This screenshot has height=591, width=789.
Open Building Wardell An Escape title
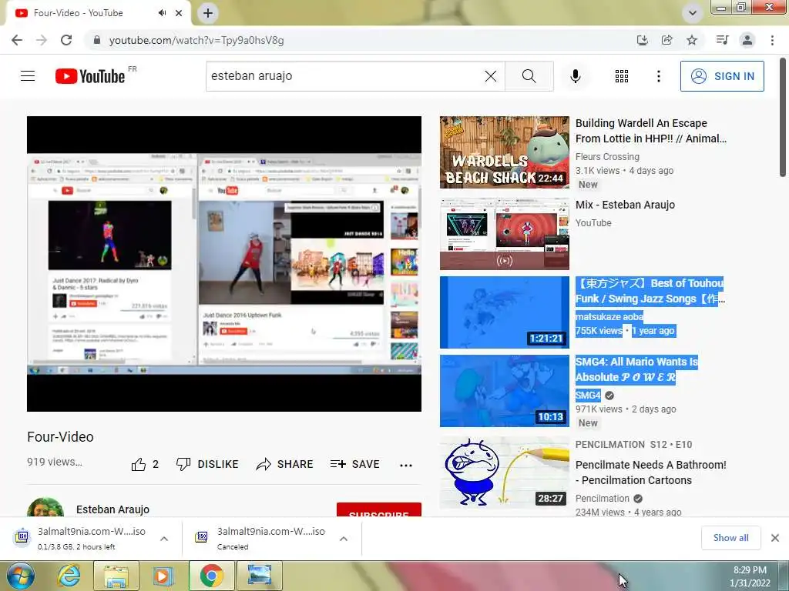coord(651,131)
